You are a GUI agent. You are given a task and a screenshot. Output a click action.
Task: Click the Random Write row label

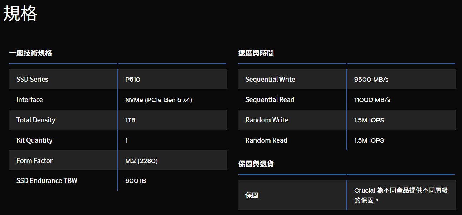pyautogui.click(x=267, y=120)
